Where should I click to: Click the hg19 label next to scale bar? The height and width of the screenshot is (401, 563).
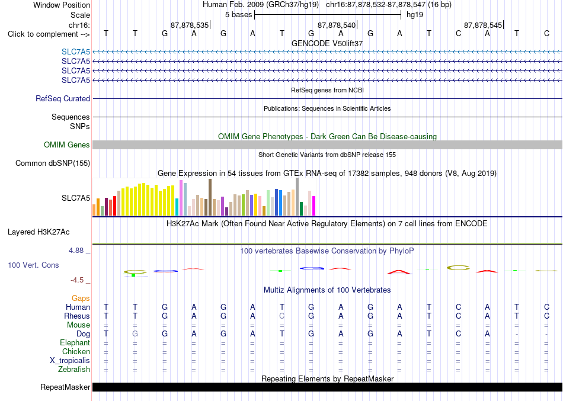click(415, 15)
